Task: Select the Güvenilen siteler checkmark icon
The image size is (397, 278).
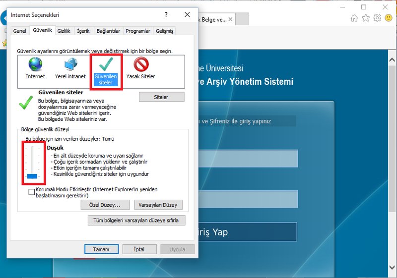Action: tap(106, 64)
